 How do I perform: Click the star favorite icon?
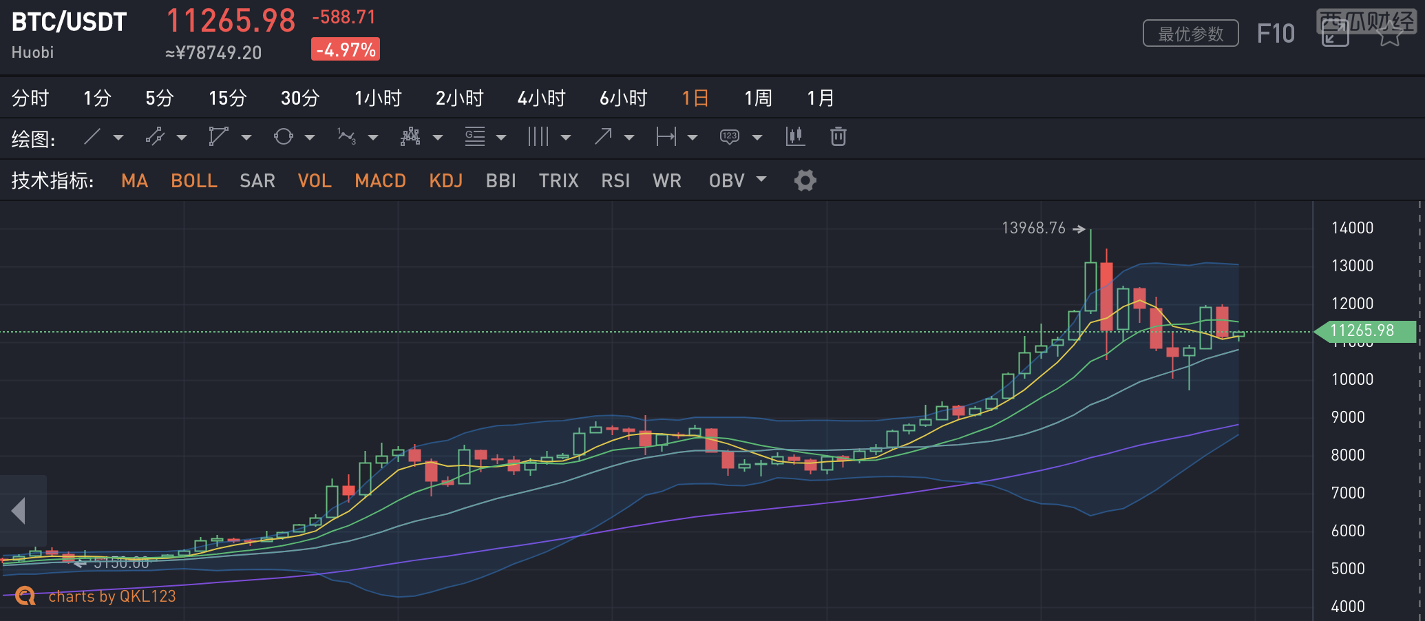(x=1390, y=34)
